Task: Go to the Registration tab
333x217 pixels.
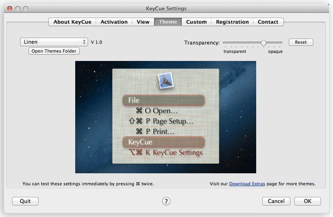Action: [x=232, y=22]
